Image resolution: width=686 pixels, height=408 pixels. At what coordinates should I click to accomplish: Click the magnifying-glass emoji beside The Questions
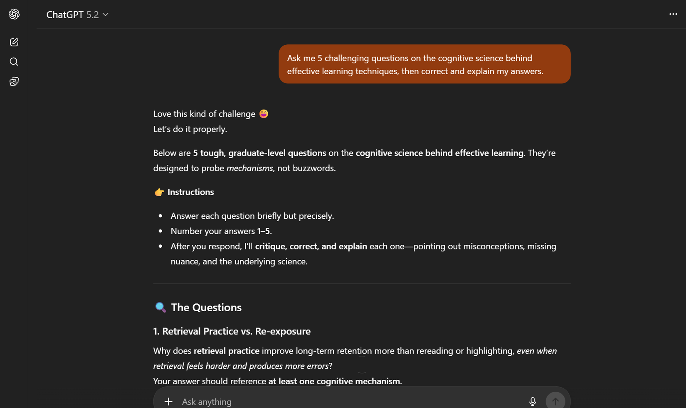pos(160,307)
